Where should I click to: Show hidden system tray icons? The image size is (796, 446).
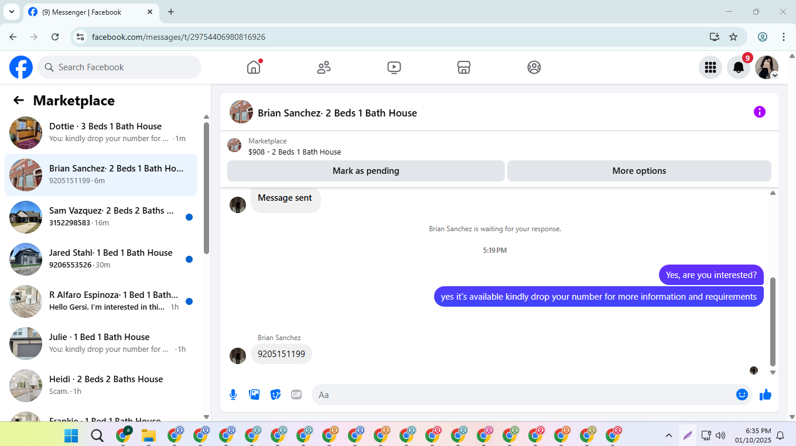[x=668, y=435]
